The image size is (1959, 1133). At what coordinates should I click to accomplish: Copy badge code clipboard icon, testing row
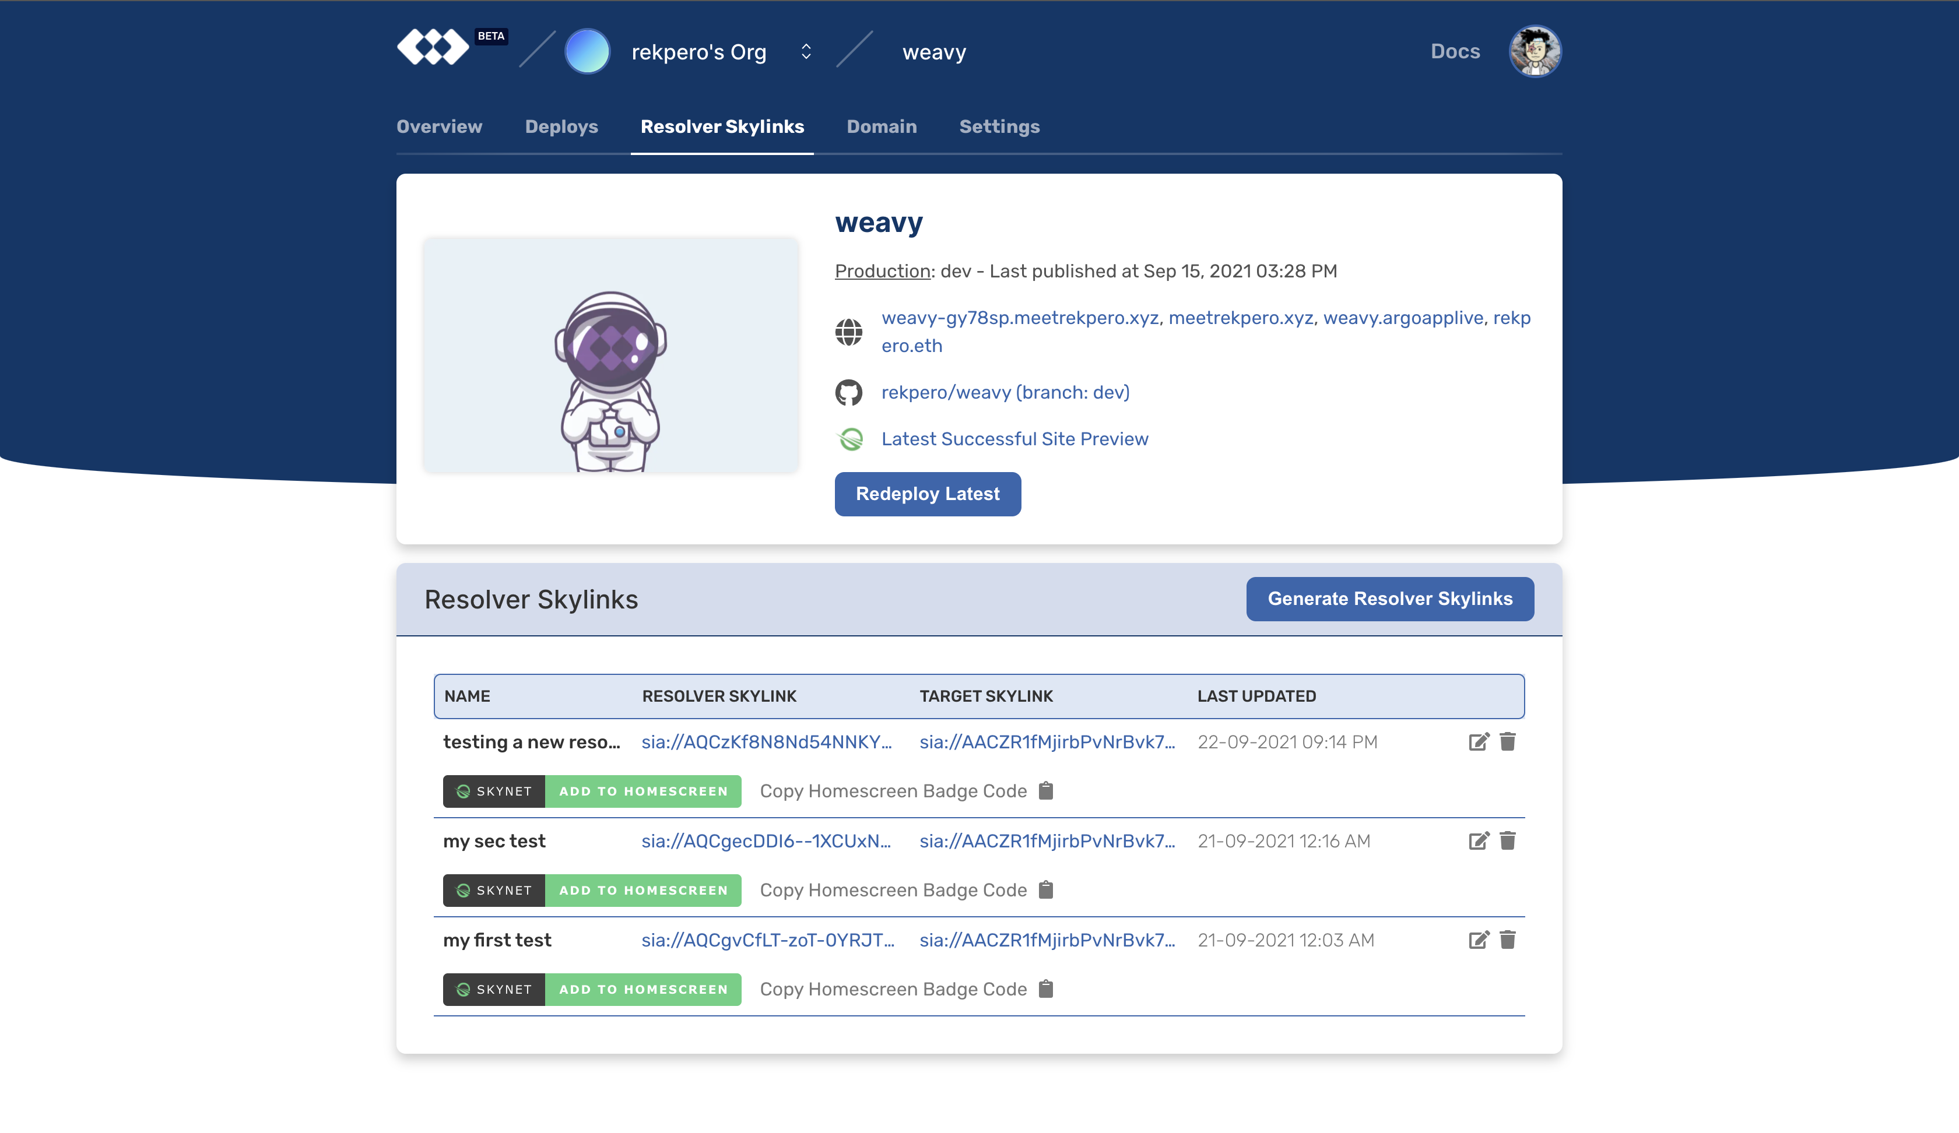click(x=1047, y=791)
